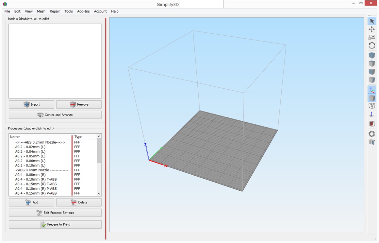Activate the translate models tool

pos(372,29)
